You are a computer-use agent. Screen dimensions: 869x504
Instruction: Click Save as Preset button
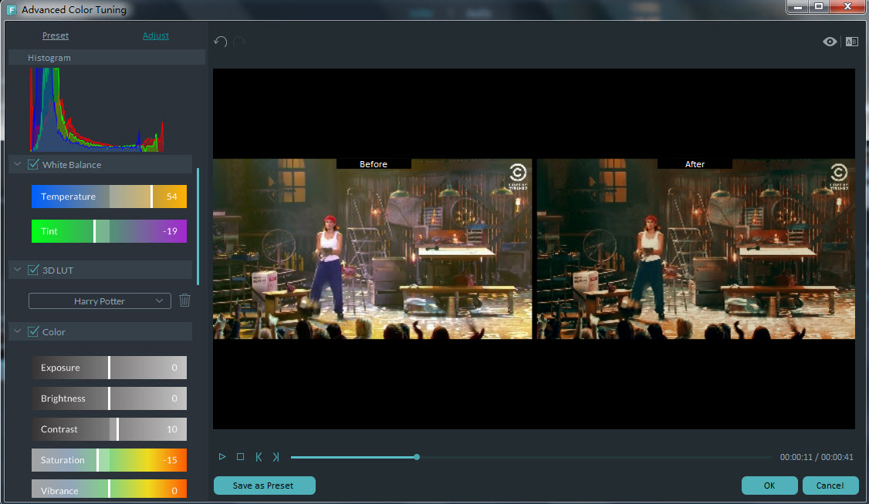pos(265,486)
